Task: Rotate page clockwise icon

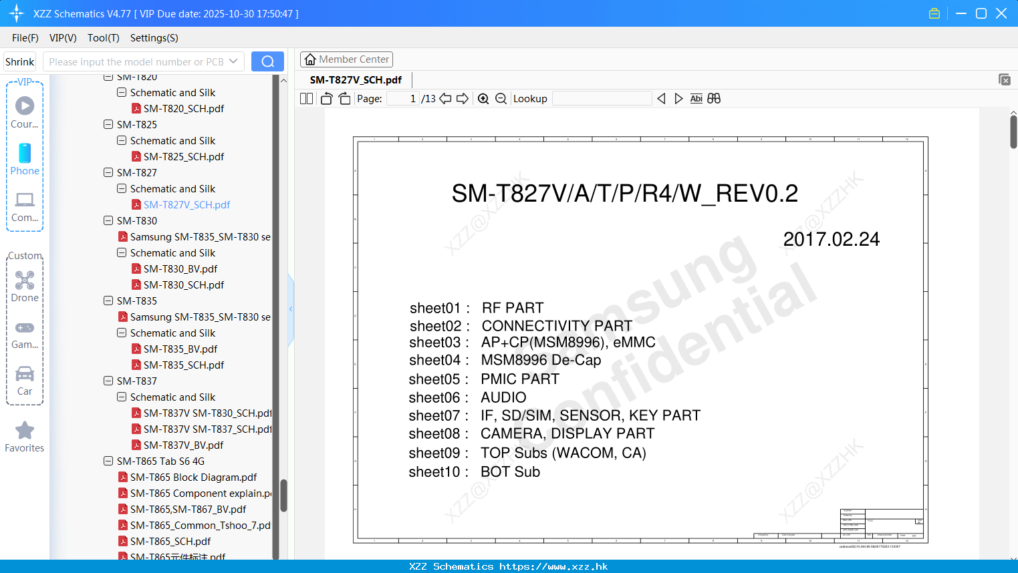Action: tap(344, 99)
